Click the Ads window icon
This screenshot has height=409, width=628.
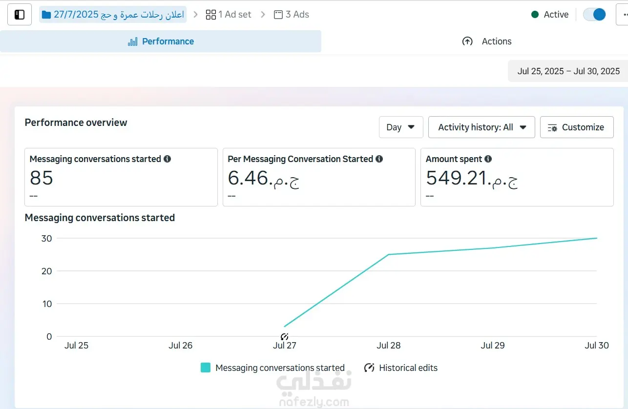278,15
